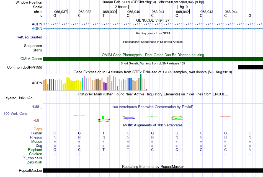Click the OMIM Genes label
The height and width of the screenshot is (177, 263).
31,59
